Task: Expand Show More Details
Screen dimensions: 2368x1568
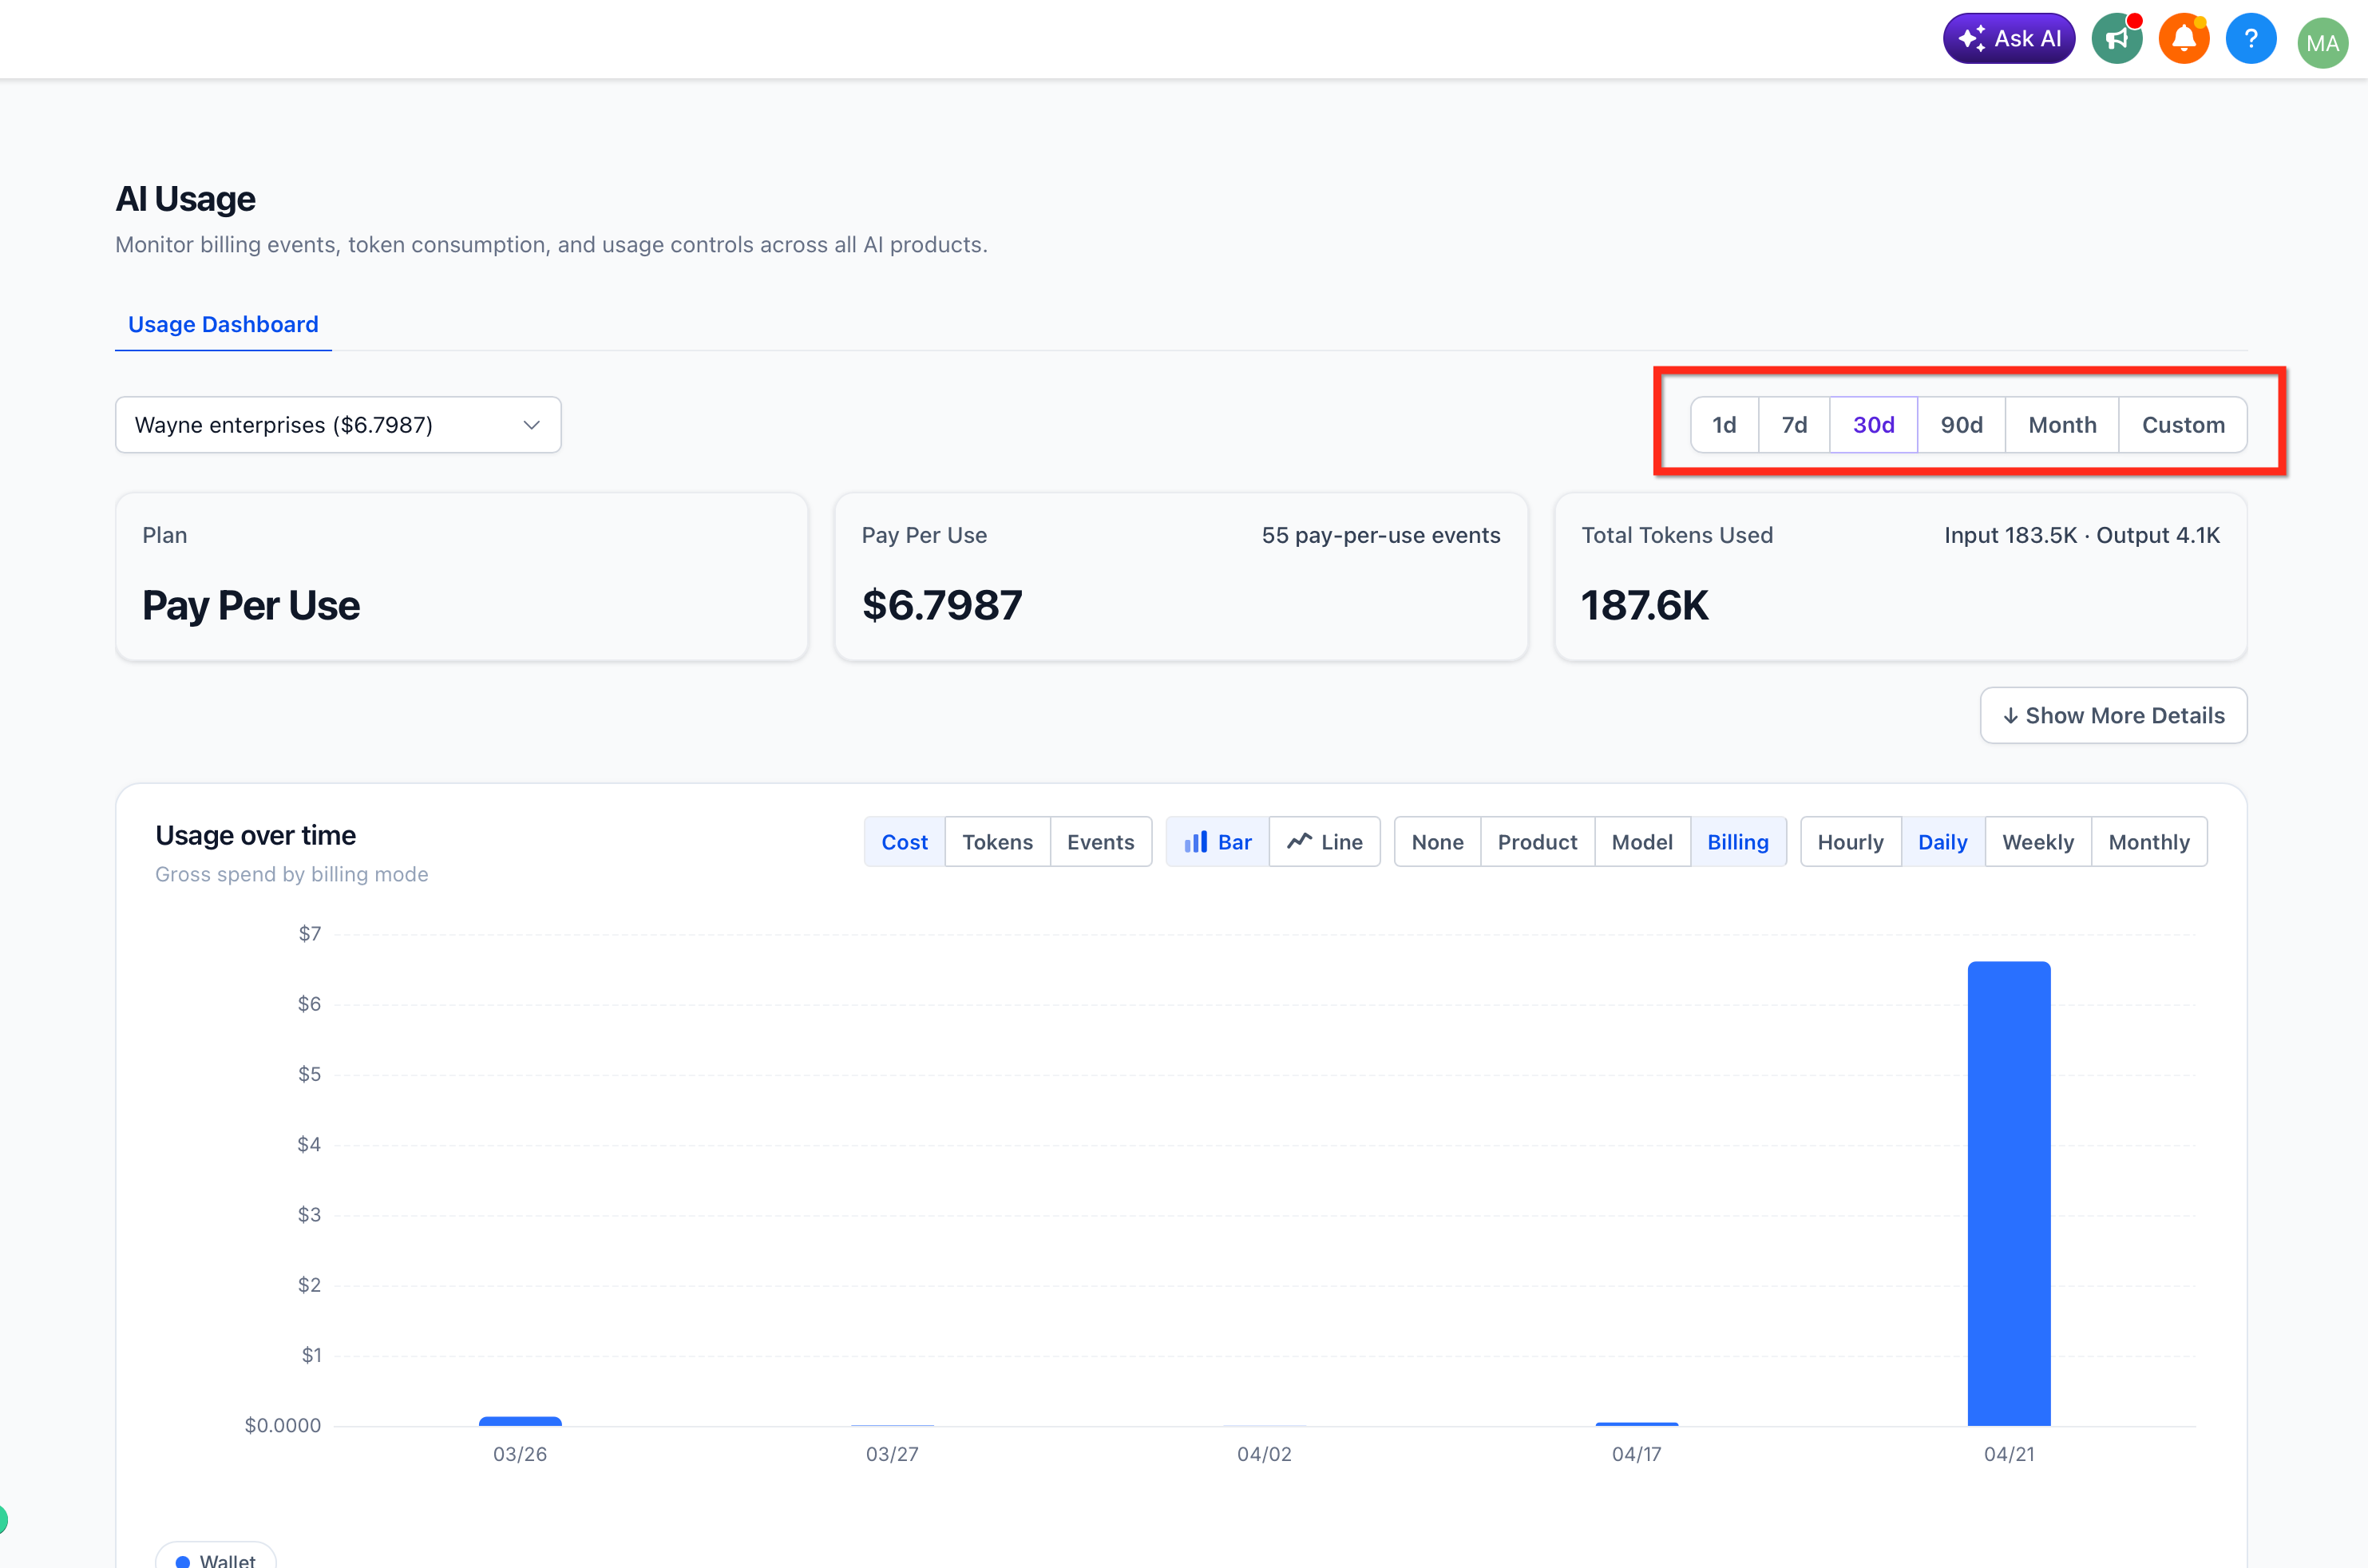Action: click(x=2113, y=715)
